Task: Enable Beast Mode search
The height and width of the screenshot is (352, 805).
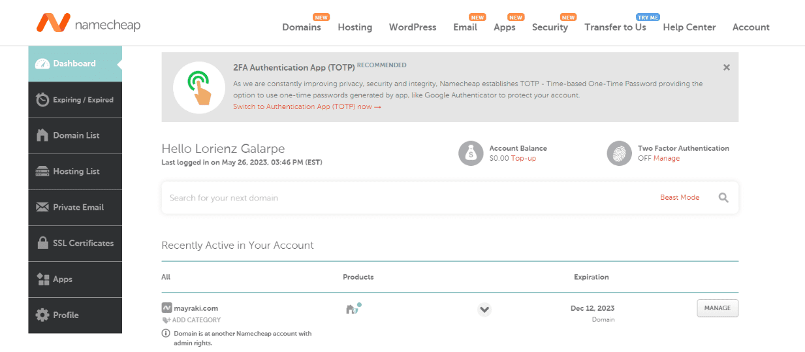Action: pyautogui.click(x=680, y=197)
